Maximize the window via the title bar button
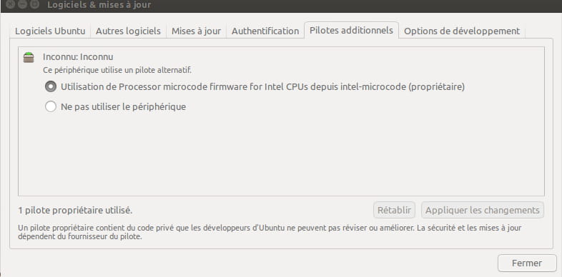Screen dimensions: 562x277 coord(34,4)
